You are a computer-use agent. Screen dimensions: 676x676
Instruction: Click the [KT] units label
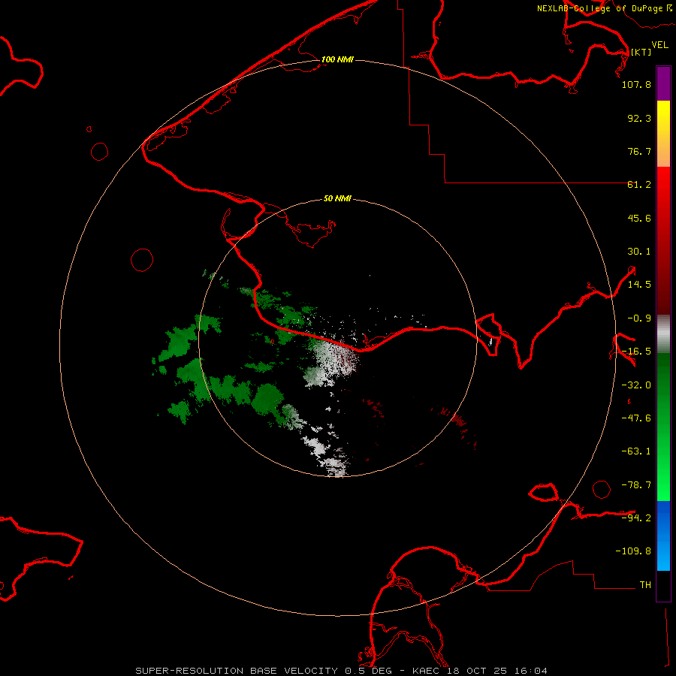641,52
